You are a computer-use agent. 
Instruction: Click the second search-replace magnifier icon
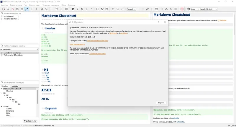(47, 9)
